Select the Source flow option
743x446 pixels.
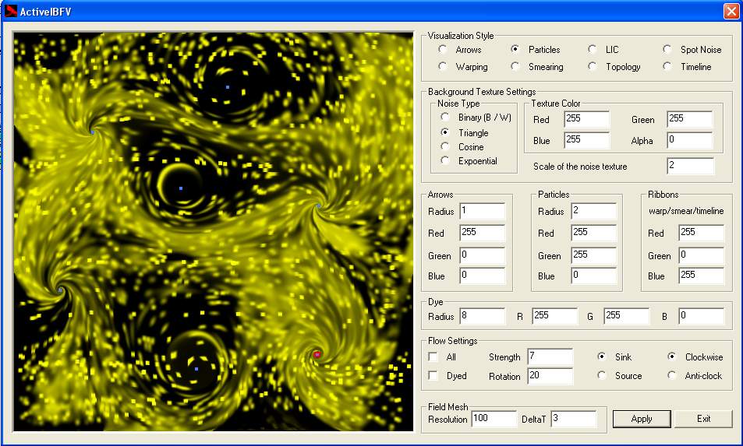click(x=601, y=376)
